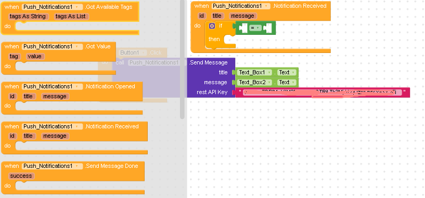
Task: Open component dropdown in workspace Notification Received block
Action: click(241, 6)
